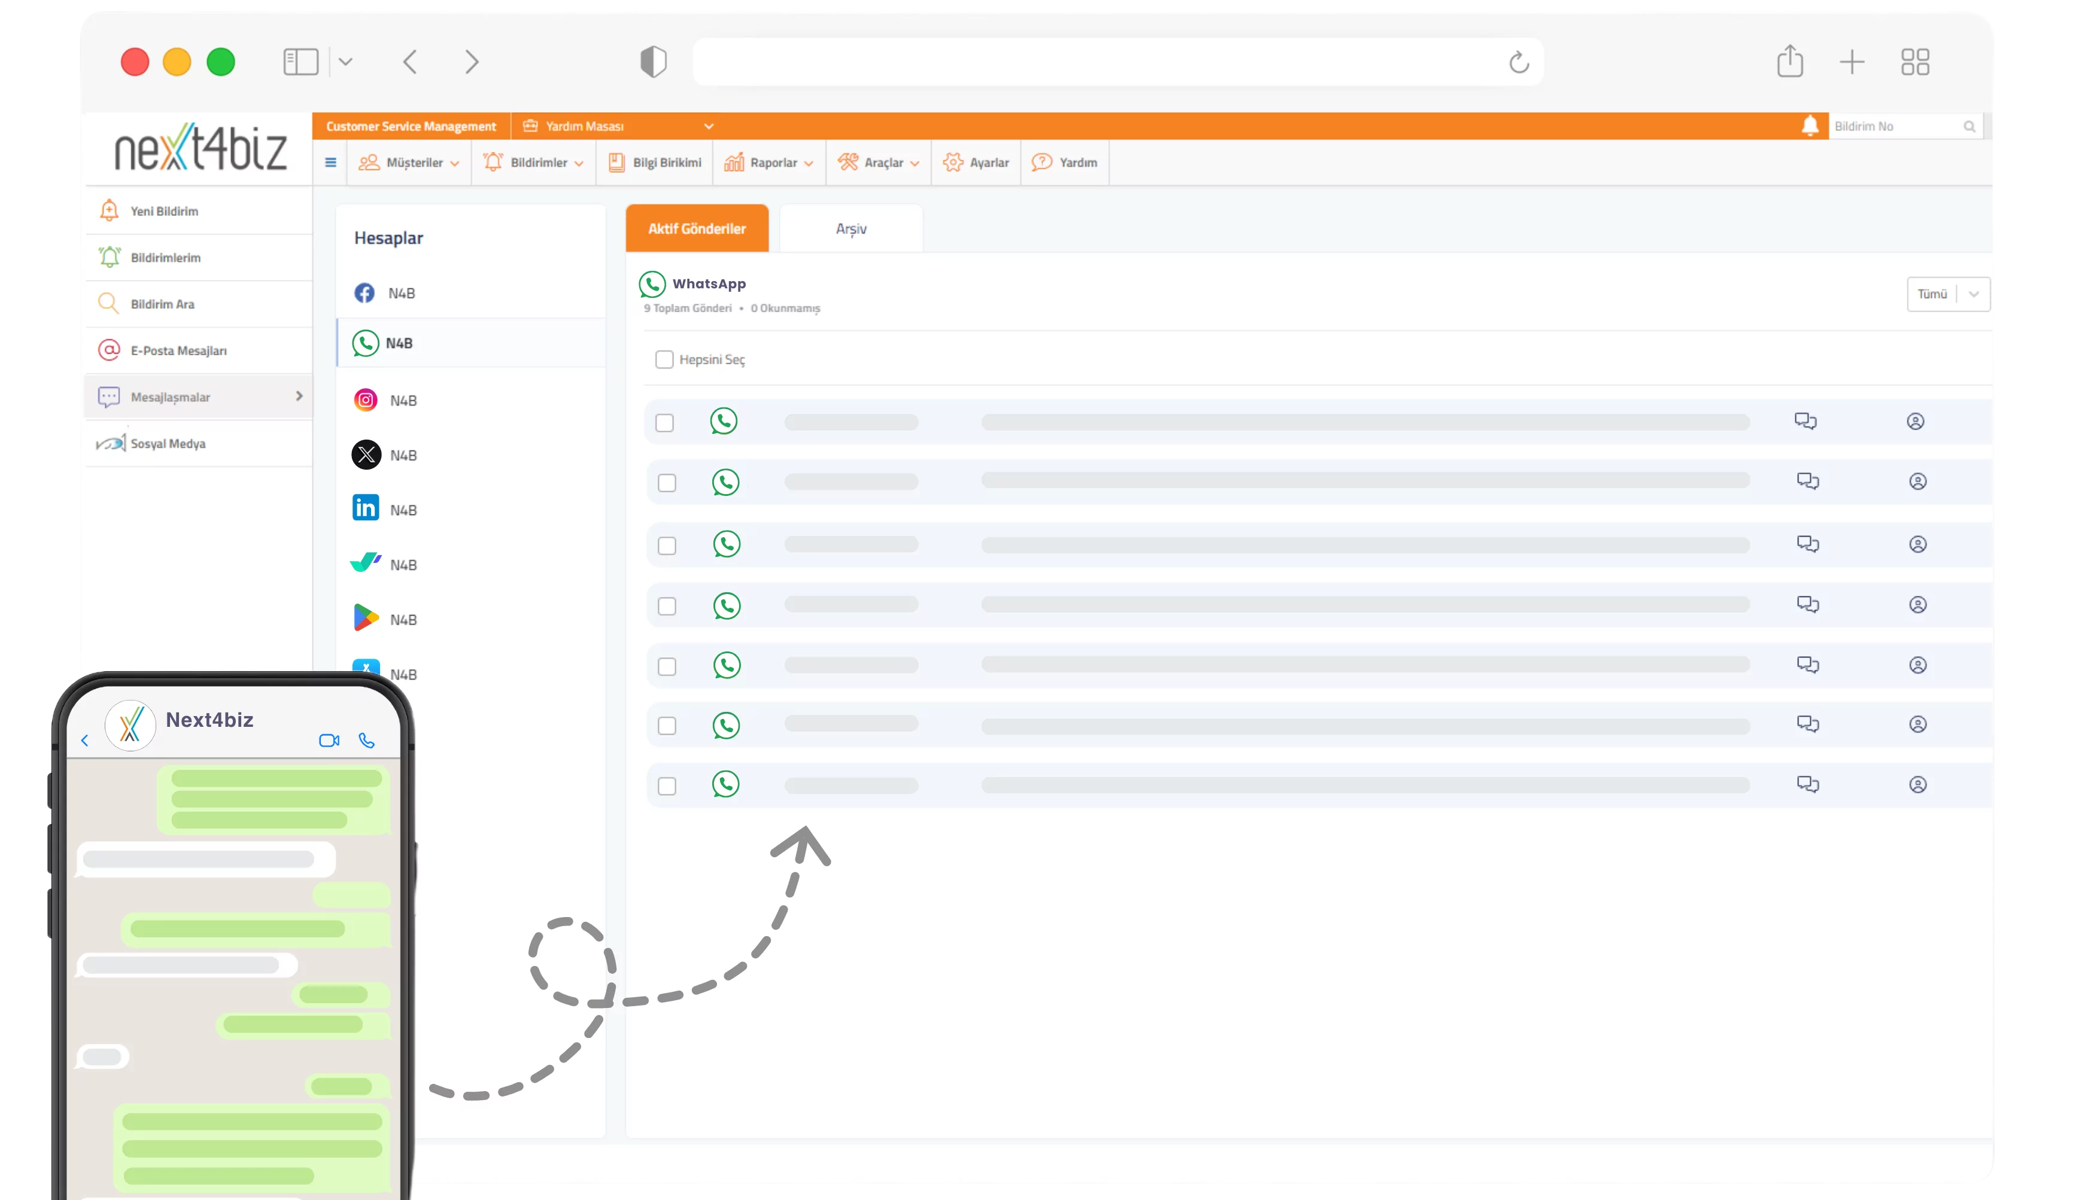Image resolution: width=2078 pixels, height=1200 pixels.
Task: Click the browser back arrow
Action: pyautogui.click(x=410, y=62)
